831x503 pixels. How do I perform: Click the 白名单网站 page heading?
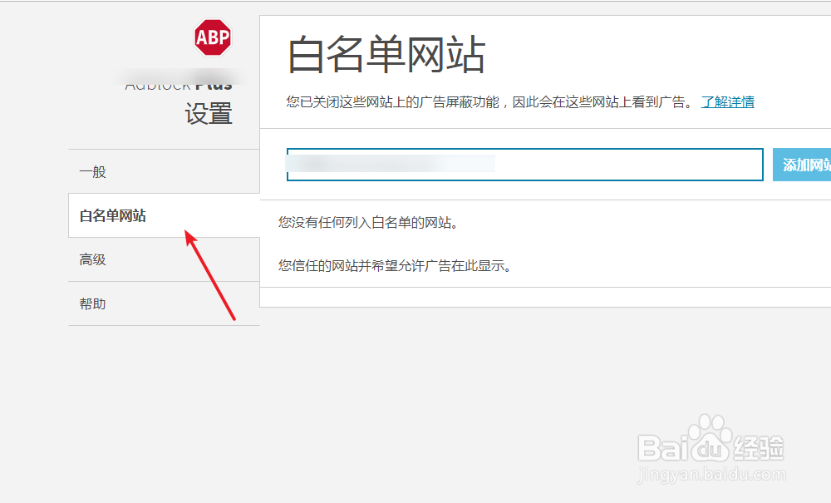386,54
